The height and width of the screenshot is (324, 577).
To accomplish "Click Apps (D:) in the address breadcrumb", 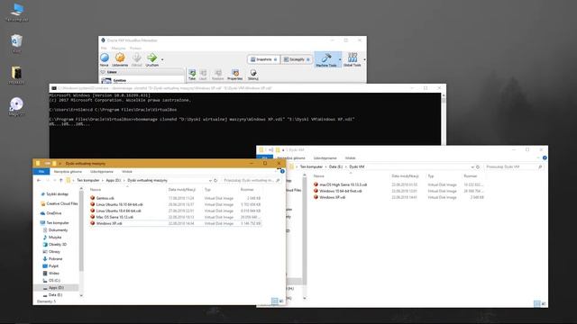I will pyautogui.click(x=114, y=180).
